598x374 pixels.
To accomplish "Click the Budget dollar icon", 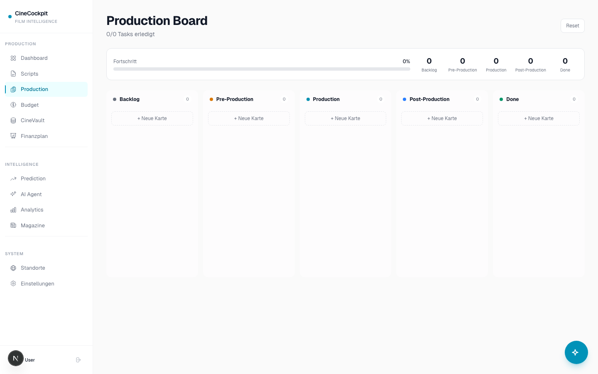I will coord(13,105).
